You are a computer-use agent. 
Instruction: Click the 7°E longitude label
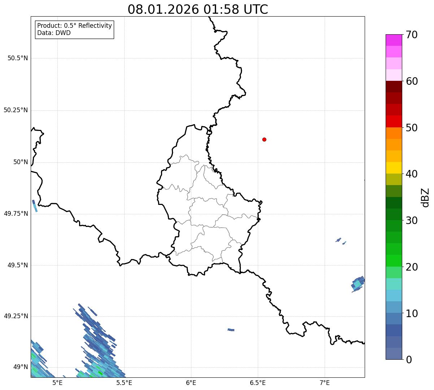click(325, 383)
